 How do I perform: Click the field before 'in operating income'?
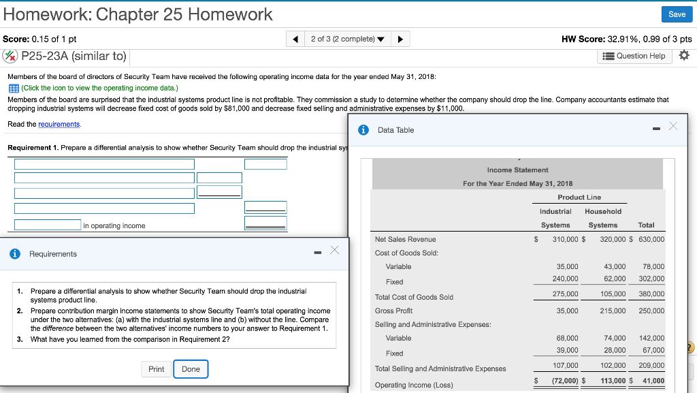[48, 225]
